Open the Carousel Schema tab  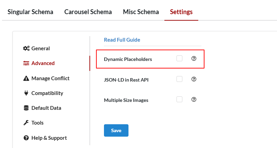(88, 12)
